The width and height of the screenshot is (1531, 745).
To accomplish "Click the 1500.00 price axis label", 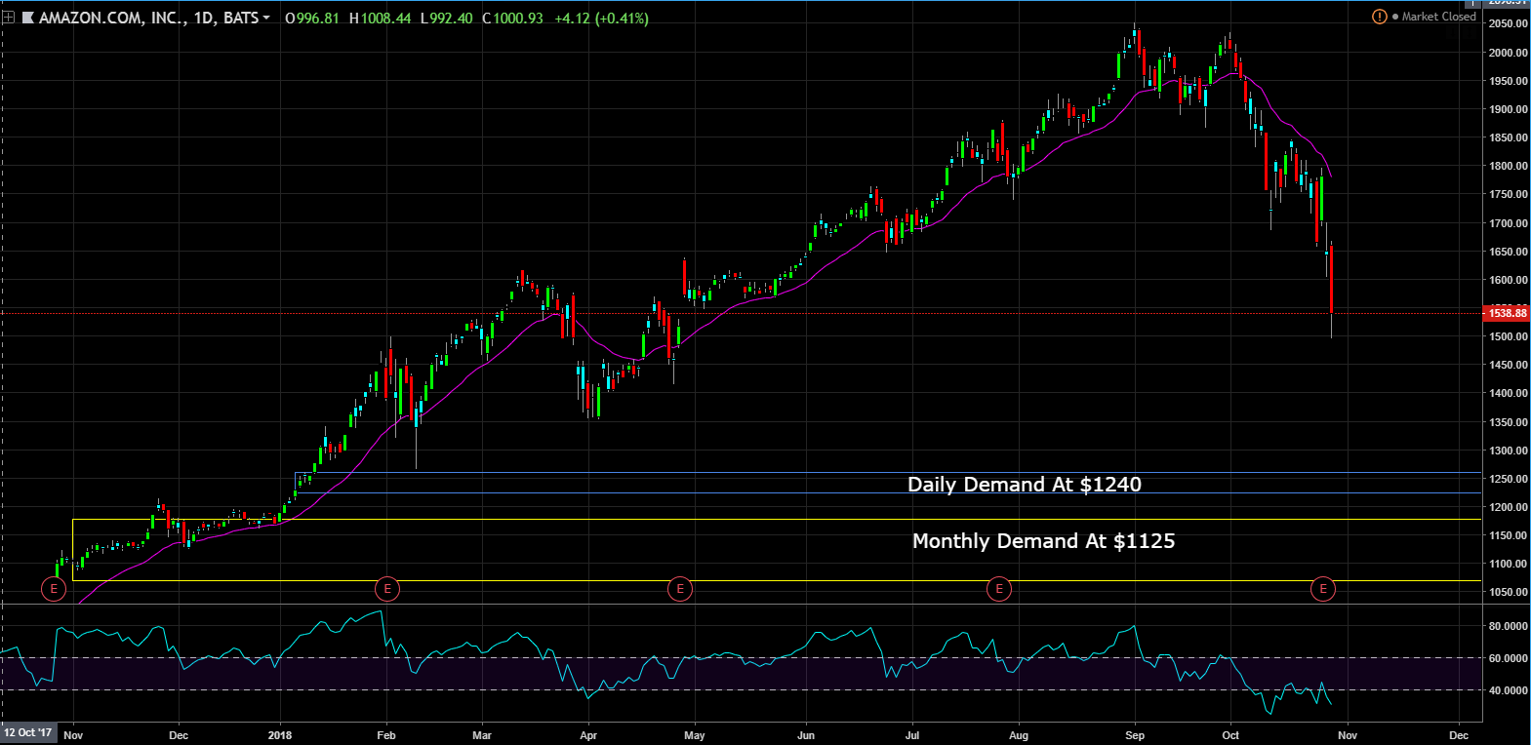I will coord(1508,336).
